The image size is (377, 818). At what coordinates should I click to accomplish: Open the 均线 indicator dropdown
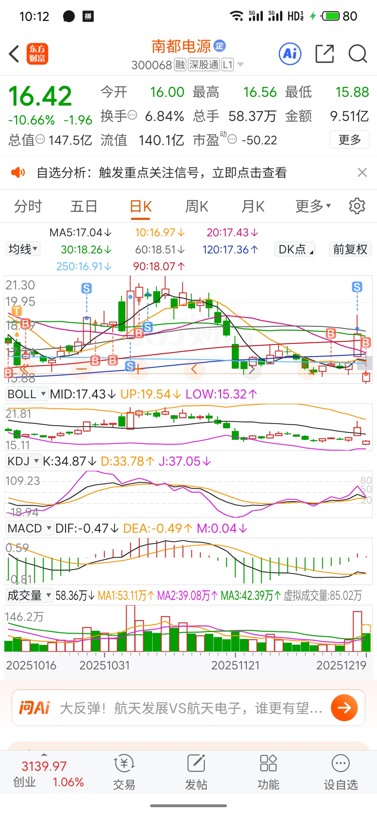23,249
